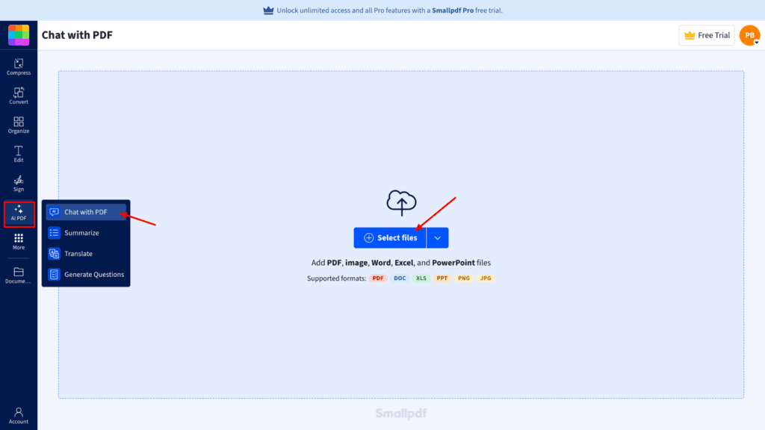This screenshot has width=765, height=430.
Task: Open the PB profile dropdown
Action: pyautogui.click(x=749, y=34)
